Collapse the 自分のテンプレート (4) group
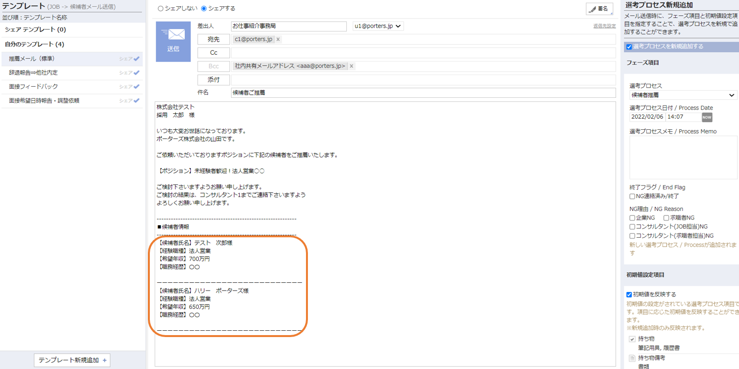 coord(34,44)
